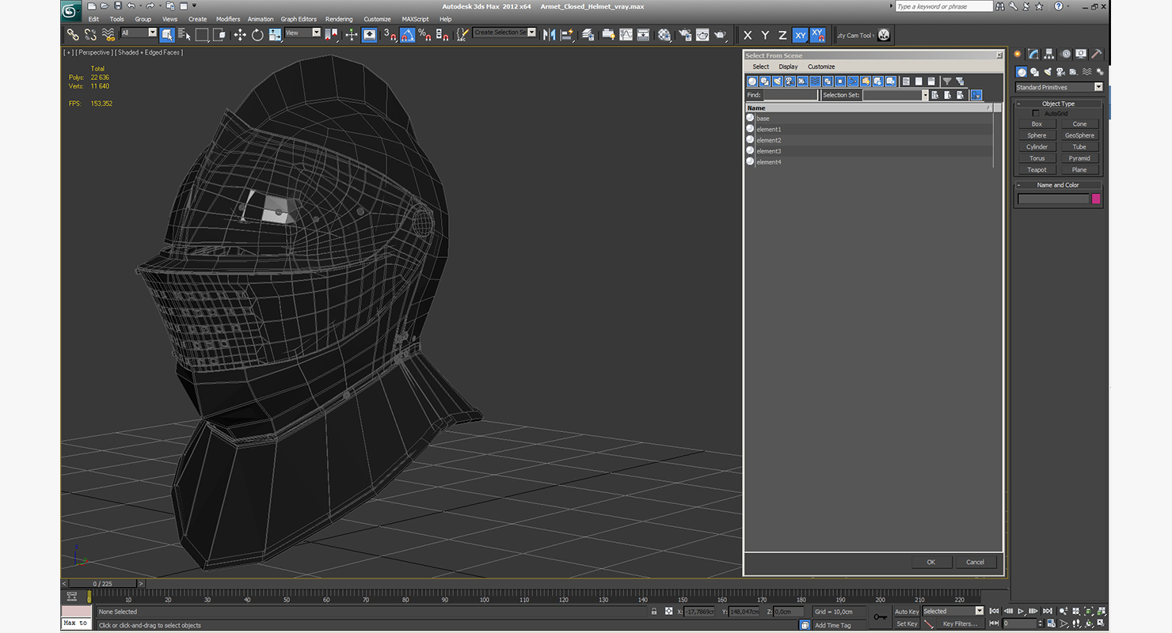
Task: Open the Modifiers menu
Action: tap(228, 19)
